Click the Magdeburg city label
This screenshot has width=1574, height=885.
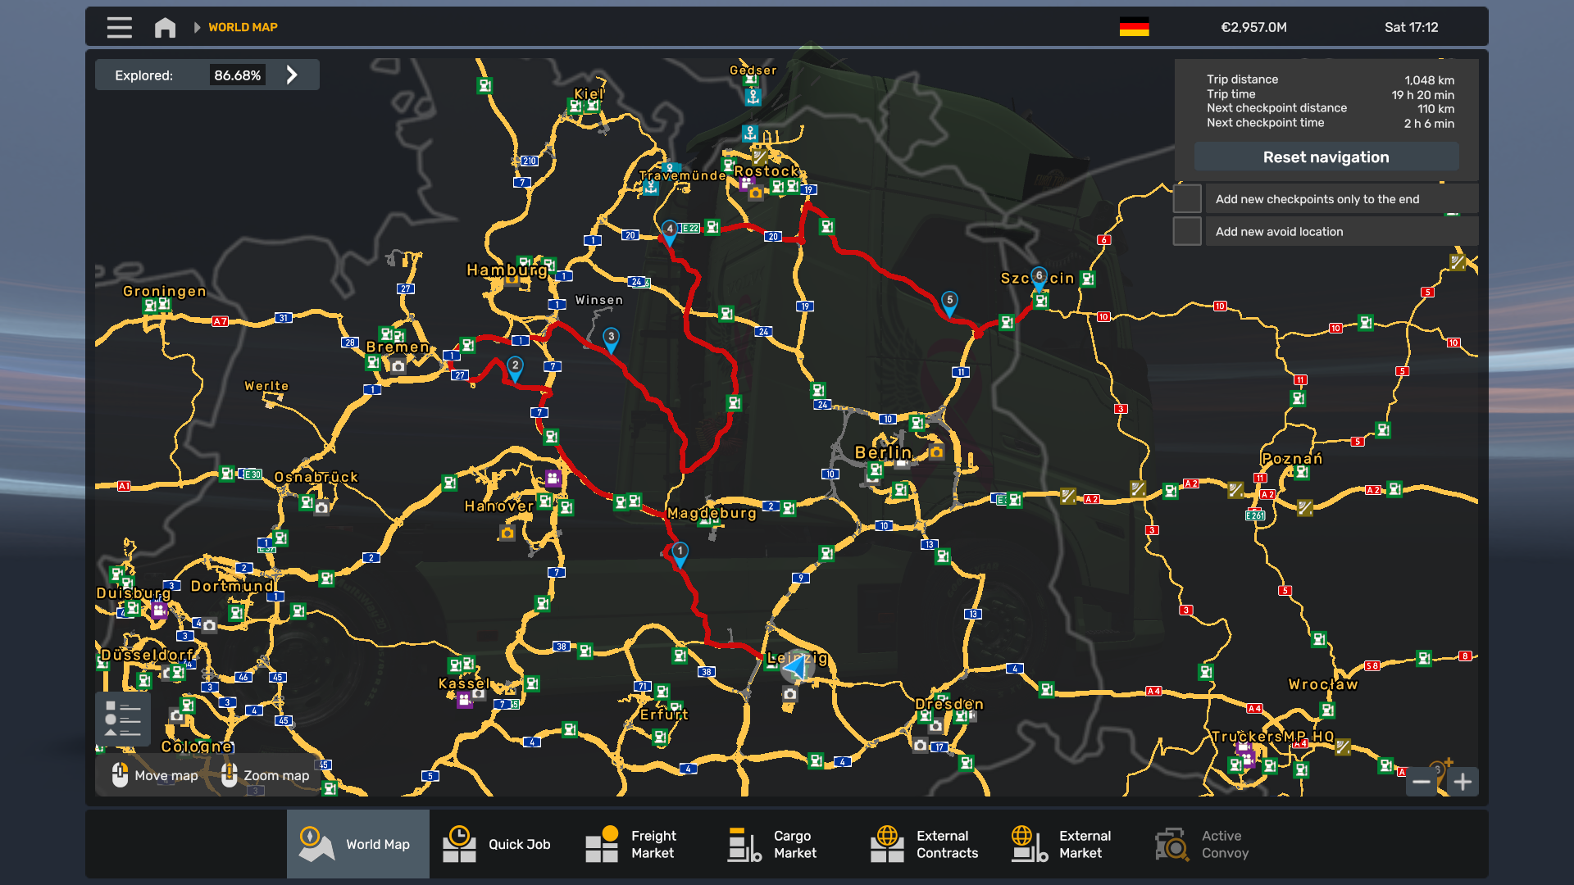pos(712,513)
